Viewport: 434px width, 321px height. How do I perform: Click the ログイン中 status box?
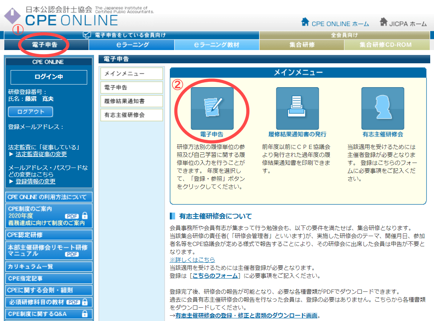tap(49, 77)
